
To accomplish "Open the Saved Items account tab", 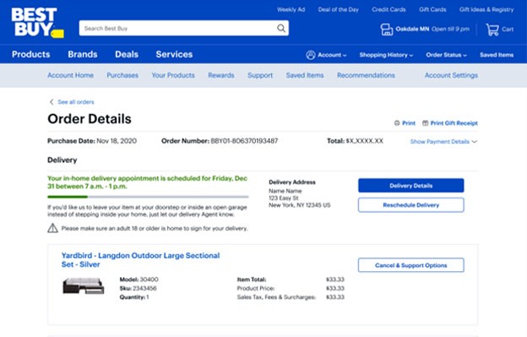I will click(305, 75).
